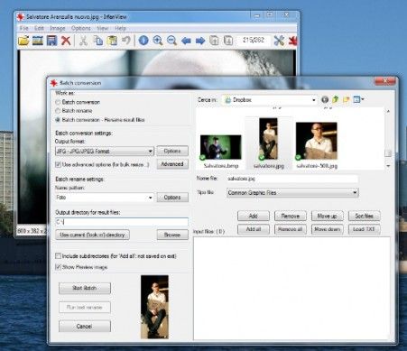Open the View menu in IrfanView

[x=102, y=28]
